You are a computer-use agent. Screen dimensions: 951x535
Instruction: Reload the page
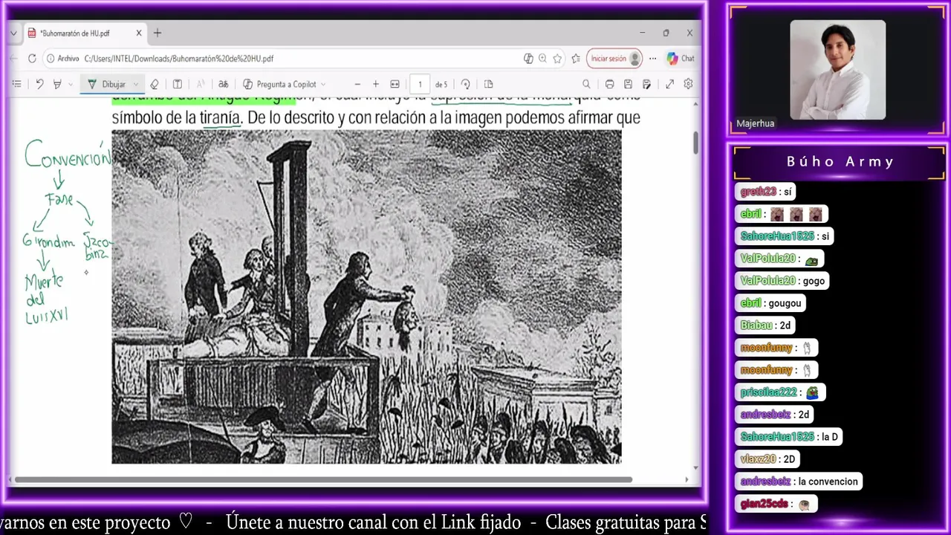pos(32,58)
